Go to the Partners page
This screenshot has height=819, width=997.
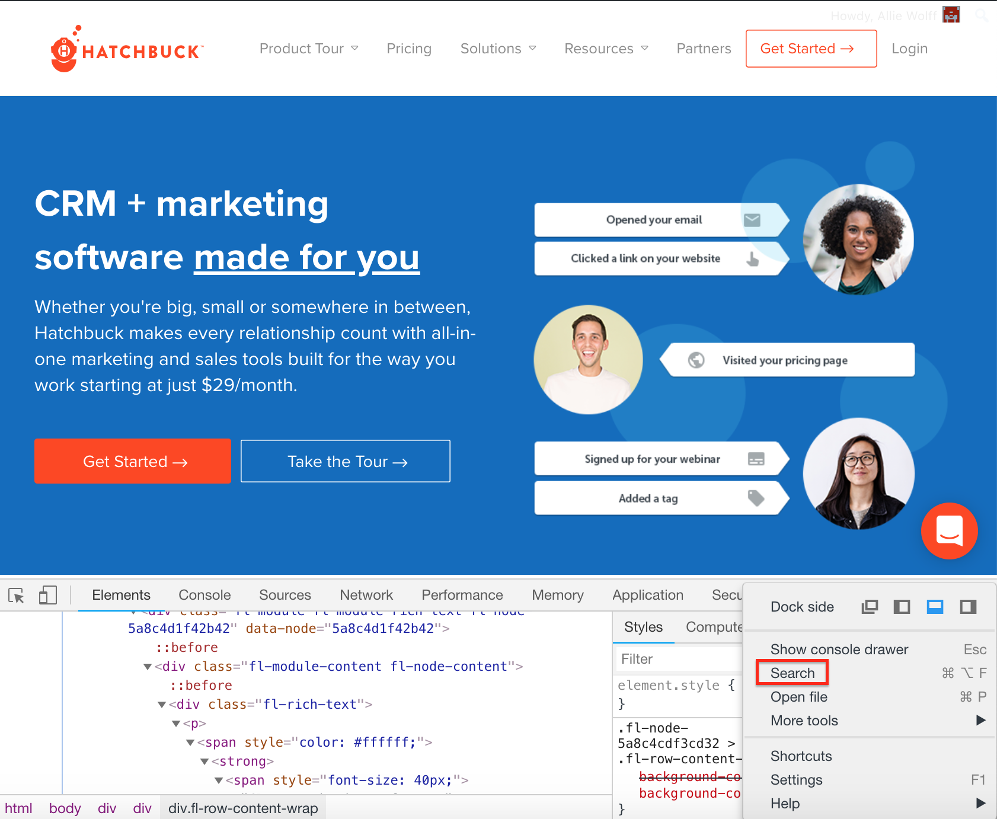pos(704,49)
